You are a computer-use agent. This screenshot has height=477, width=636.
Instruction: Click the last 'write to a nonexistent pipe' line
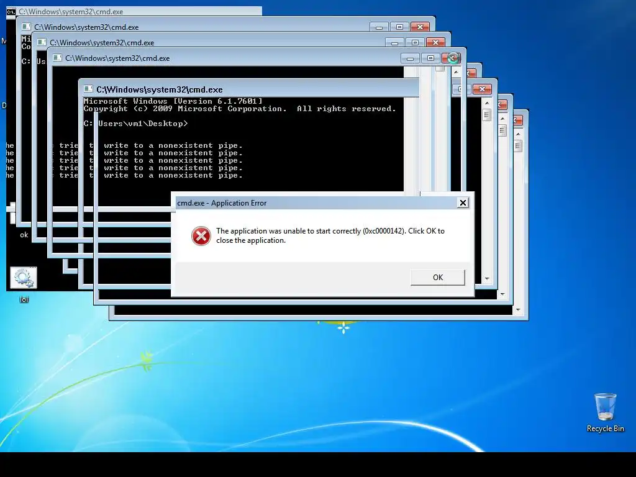click(x=173, y=176)
